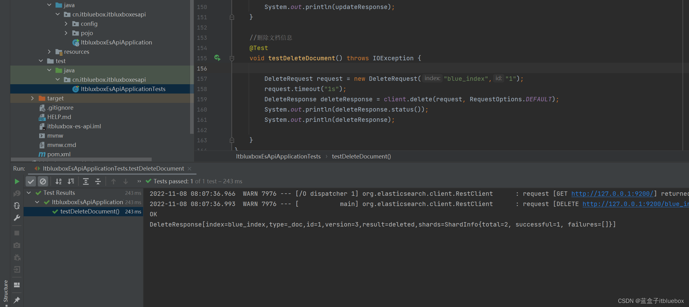Collapse the main java folder
Image resolution: width=689 pixels, height=307 pixels.
point(49,5)
